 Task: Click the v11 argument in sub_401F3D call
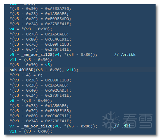pyautogui.click(x=70, y=70)
